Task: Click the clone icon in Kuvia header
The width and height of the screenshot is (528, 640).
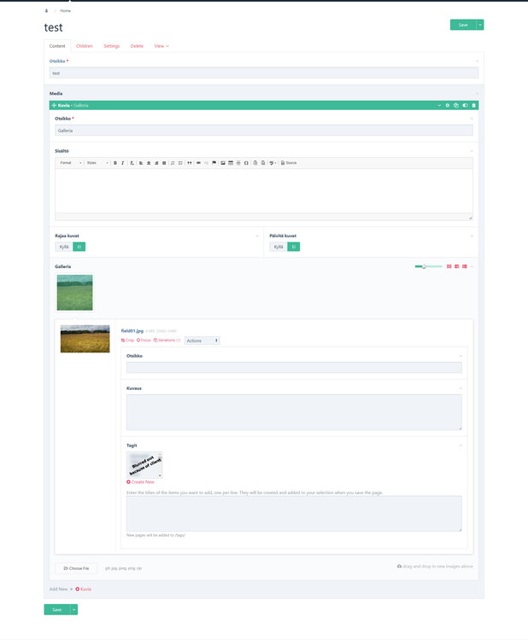Action: click(456, 105)
